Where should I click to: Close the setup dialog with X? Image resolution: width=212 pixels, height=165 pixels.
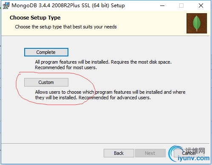click(201, 6)
